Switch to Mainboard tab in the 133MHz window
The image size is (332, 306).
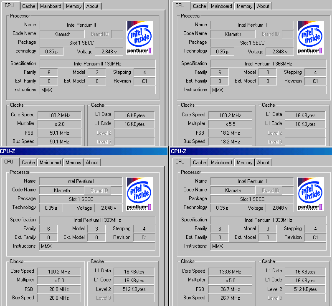[51, 6]
